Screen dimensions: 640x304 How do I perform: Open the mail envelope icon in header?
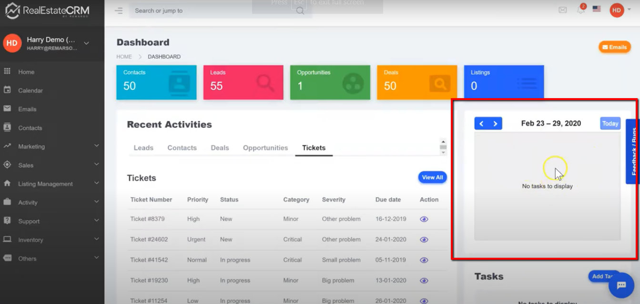[563, 10]
